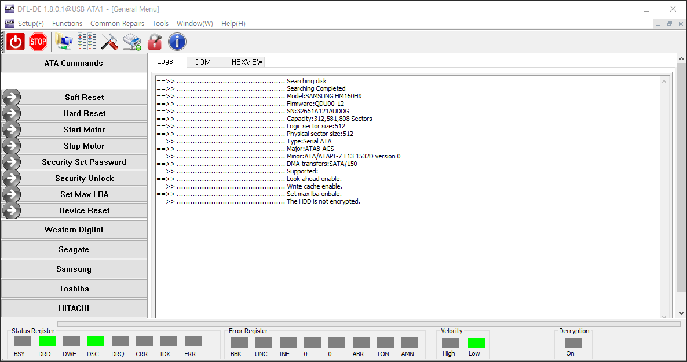Minimize the inner General Menu child window
The width and height of the screenshot is (687, 362).
coord(658,24)
